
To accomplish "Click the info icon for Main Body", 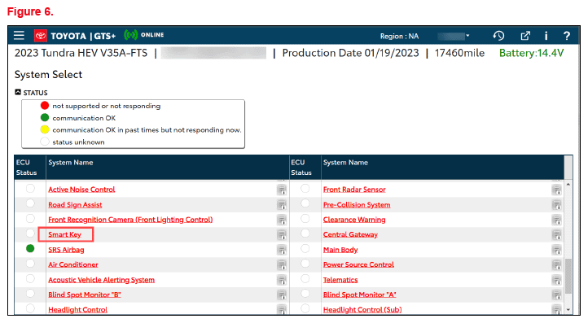I will pyautogui.click(x=556, y=250).
